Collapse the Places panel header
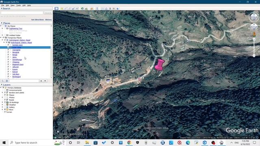260x146 pixels. tap(2, 23)
